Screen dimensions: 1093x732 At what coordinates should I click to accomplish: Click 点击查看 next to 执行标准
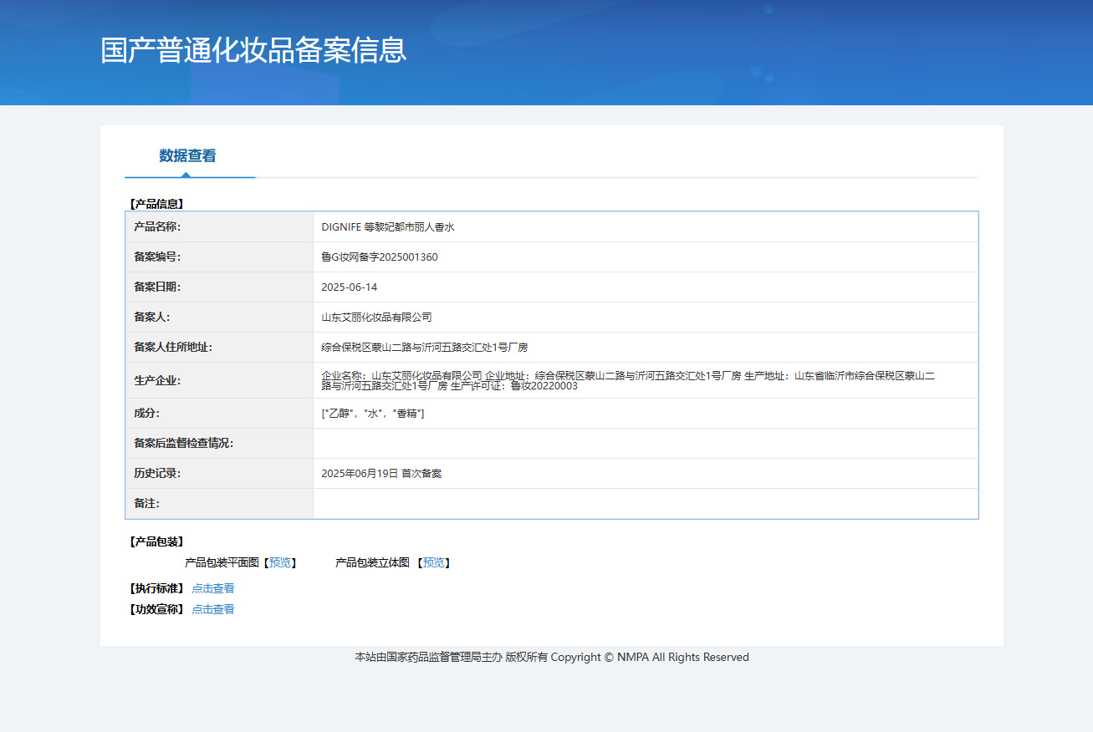213,588
